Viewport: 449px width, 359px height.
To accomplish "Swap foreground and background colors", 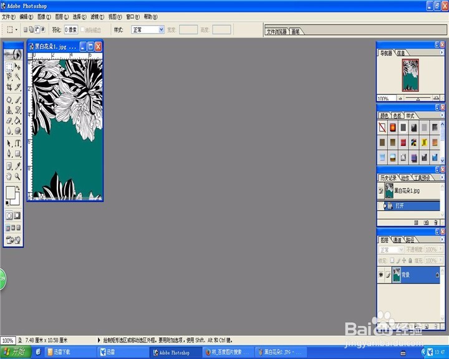I will [x=18, y=188].
